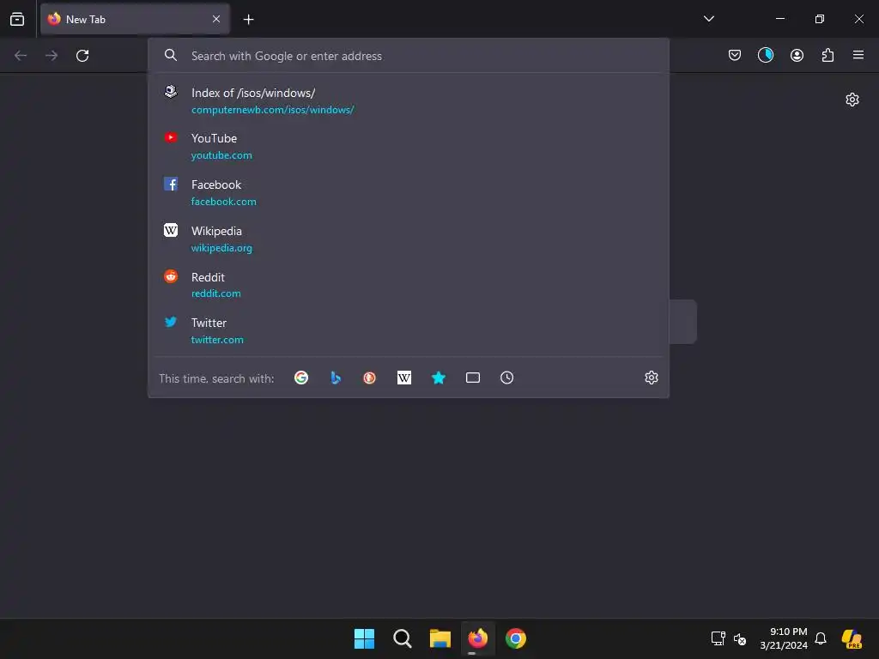Select the Twitter suggestion

click(408, 330)
